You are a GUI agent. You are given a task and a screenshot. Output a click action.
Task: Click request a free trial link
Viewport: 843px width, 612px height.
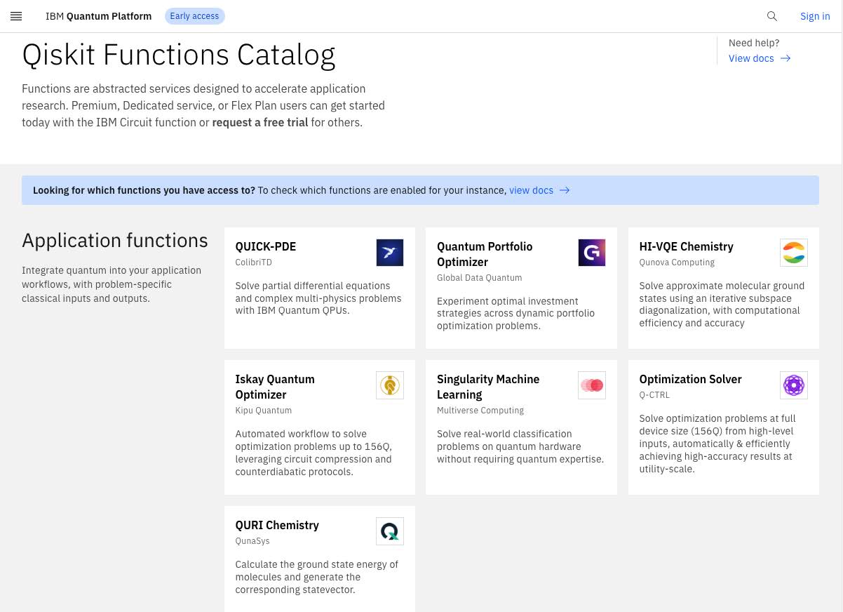260,122
